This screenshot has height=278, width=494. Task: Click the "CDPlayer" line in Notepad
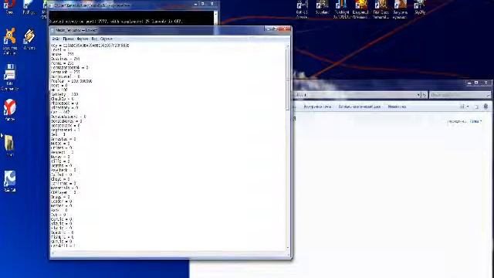pyautogui.click(x=63, y=192)
